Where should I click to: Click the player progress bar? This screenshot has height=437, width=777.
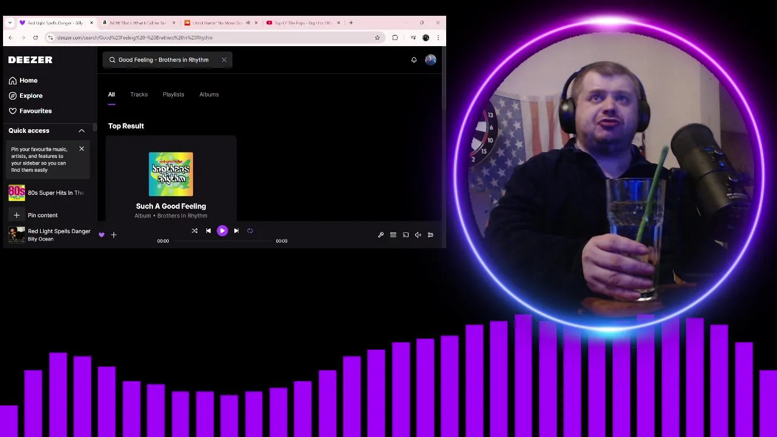222,241
